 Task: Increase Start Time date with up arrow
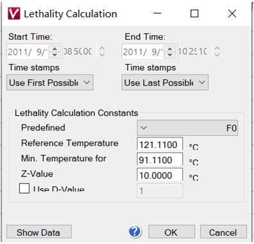(x=55, y=49)
